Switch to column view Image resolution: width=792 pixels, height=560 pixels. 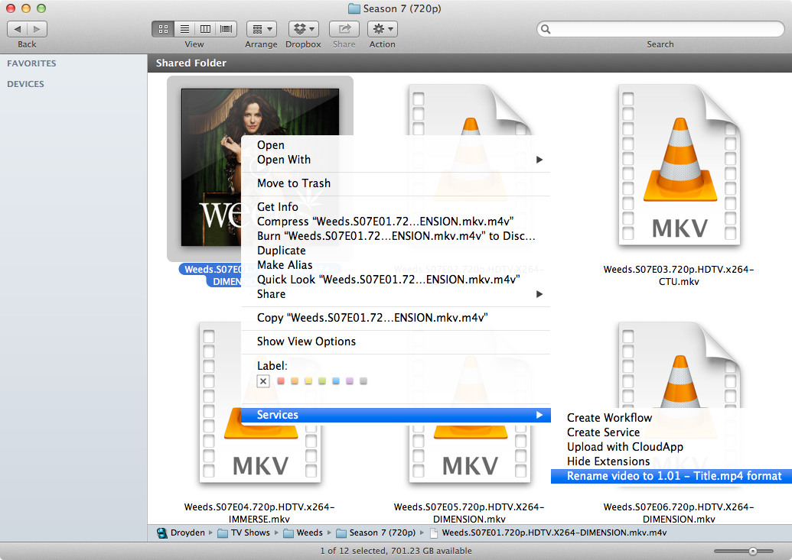point(206,29)
